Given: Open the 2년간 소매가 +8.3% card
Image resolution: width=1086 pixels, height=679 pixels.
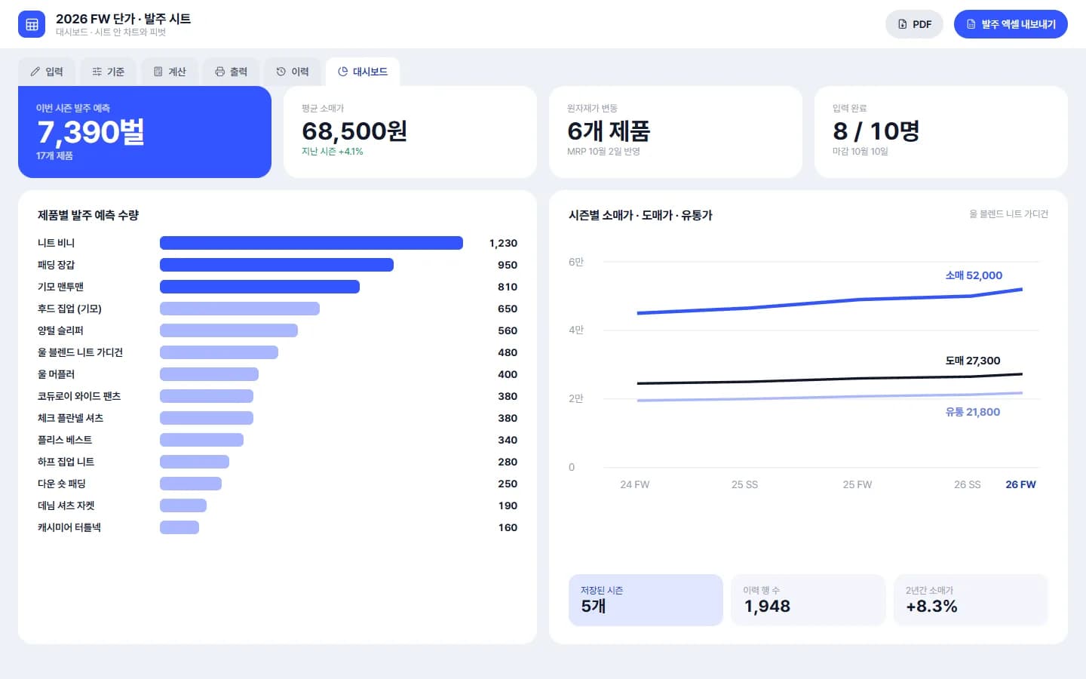Looking at the screenshot, I should pyautogui.click(x=971, y=600).
